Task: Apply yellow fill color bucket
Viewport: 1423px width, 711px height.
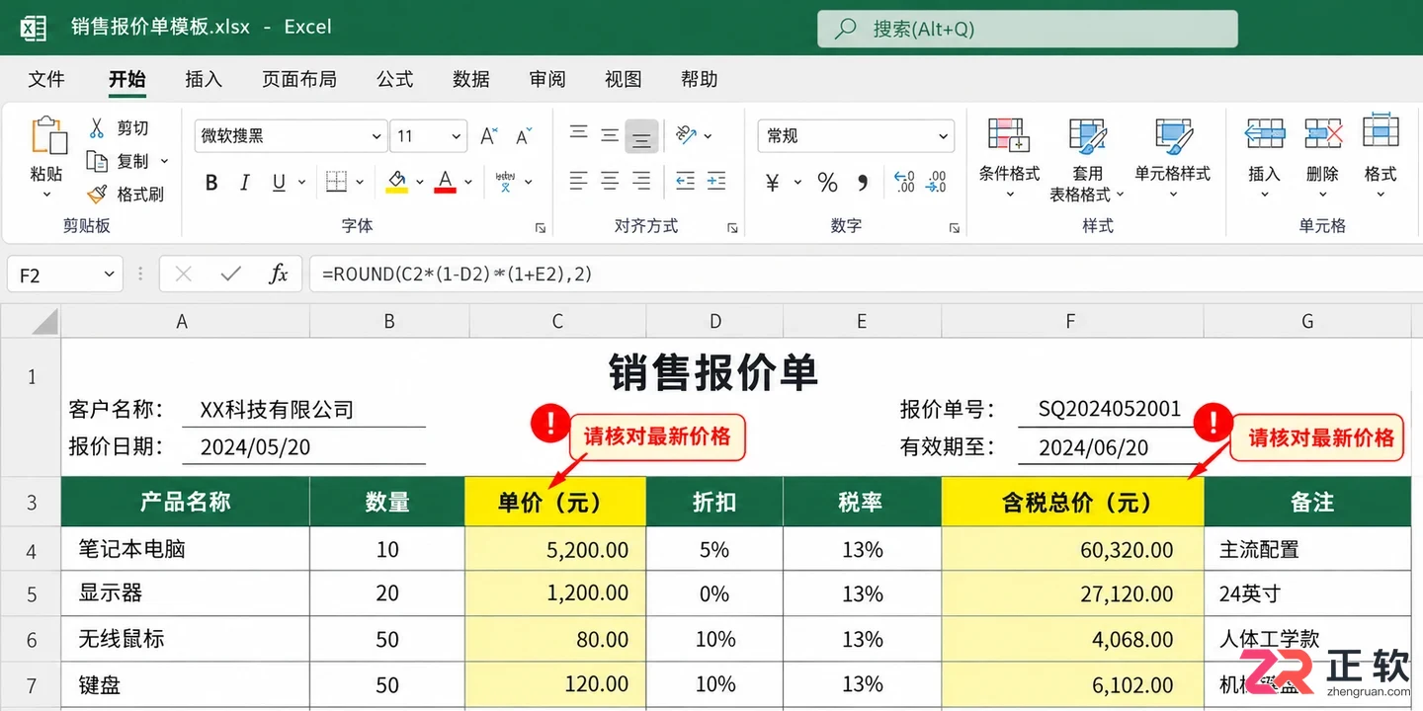Action: 397,182
